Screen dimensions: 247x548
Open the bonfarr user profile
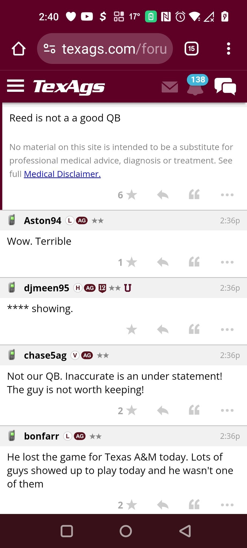point(42,436)
